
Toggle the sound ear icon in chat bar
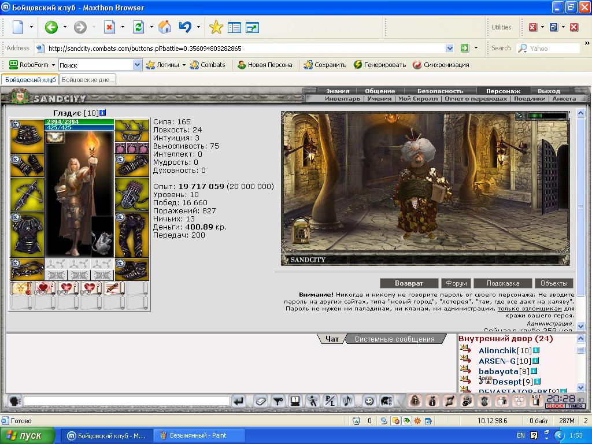click(347, 401)
